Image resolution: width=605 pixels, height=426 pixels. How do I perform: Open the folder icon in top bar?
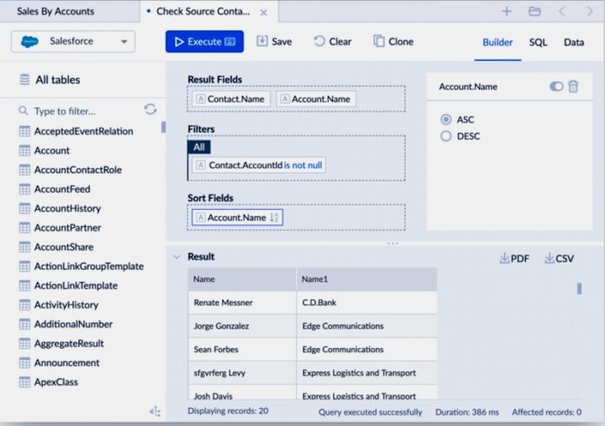(535, 11)
